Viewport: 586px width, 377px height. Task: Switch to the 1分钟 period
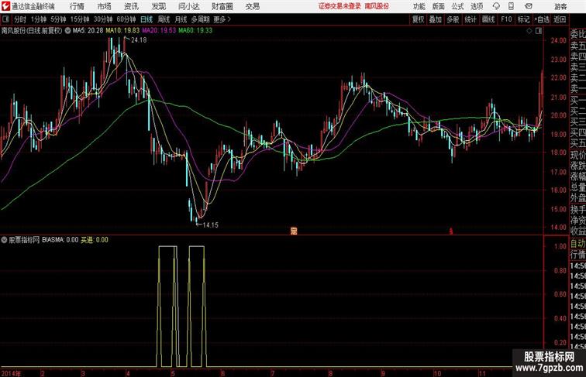click(39, 19)
